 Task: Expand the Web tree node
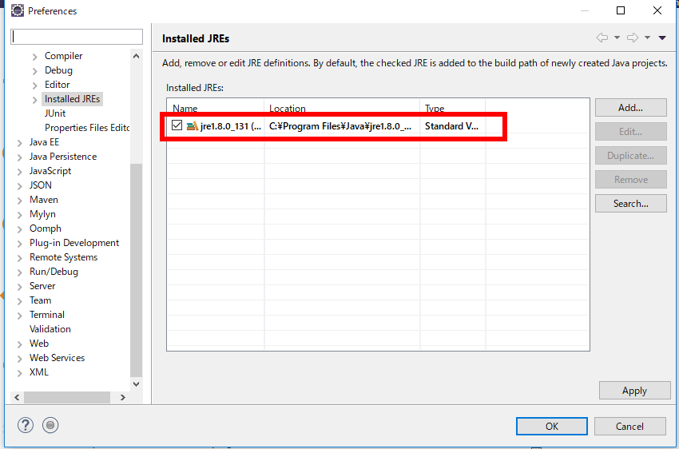(19, 344)
